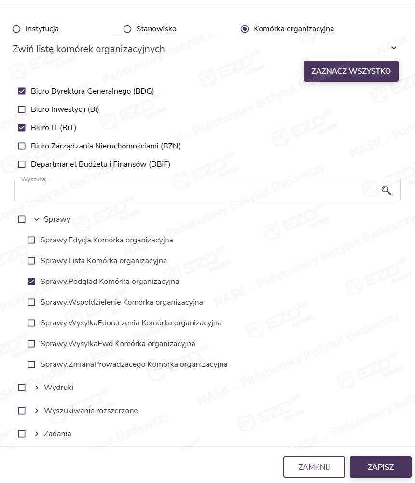Expand the Wydruki tree node
Screen dimensions: 415x483
[x=37, y=388]
